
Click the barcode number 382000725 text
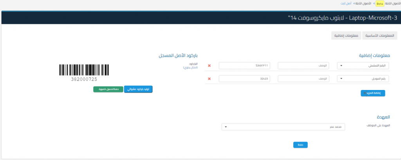[x=84, y=79]
